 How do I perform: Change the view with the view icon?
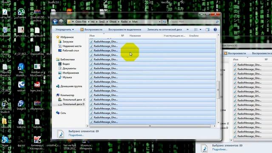pos(196,30)
